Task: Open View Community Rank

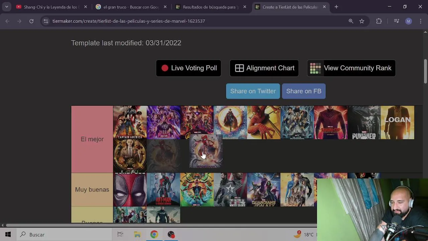Action: [351, 68]
